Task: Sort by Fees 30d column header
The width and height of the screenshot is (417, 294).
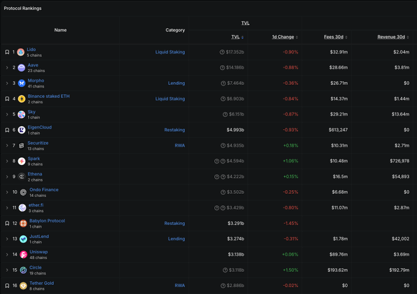Action: [335, 37]
